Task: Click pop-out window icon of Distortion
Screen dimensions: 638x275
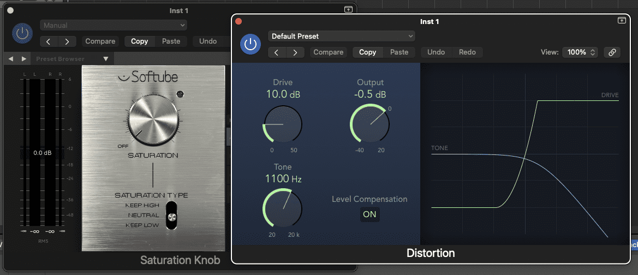Action: 622,20
